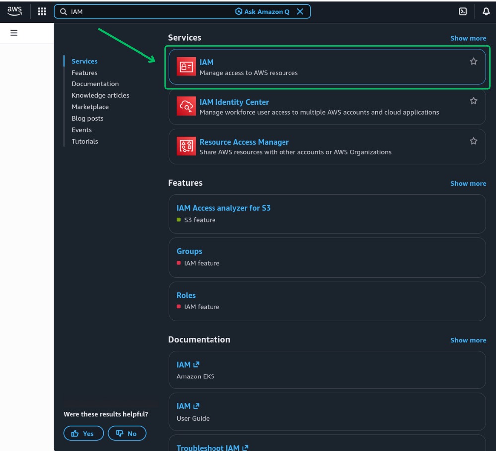Viewport: 496px width, 451px height.
Task: Star the IAM Identity Center service
Action: [473, 101]
